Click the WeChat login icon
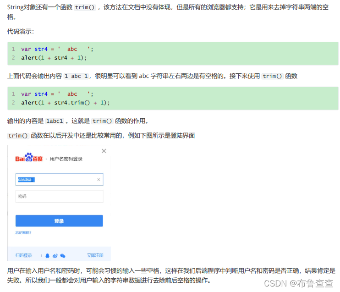Image resolution: width=340 pixels, height=292 pixels. [x=63, y=256]
